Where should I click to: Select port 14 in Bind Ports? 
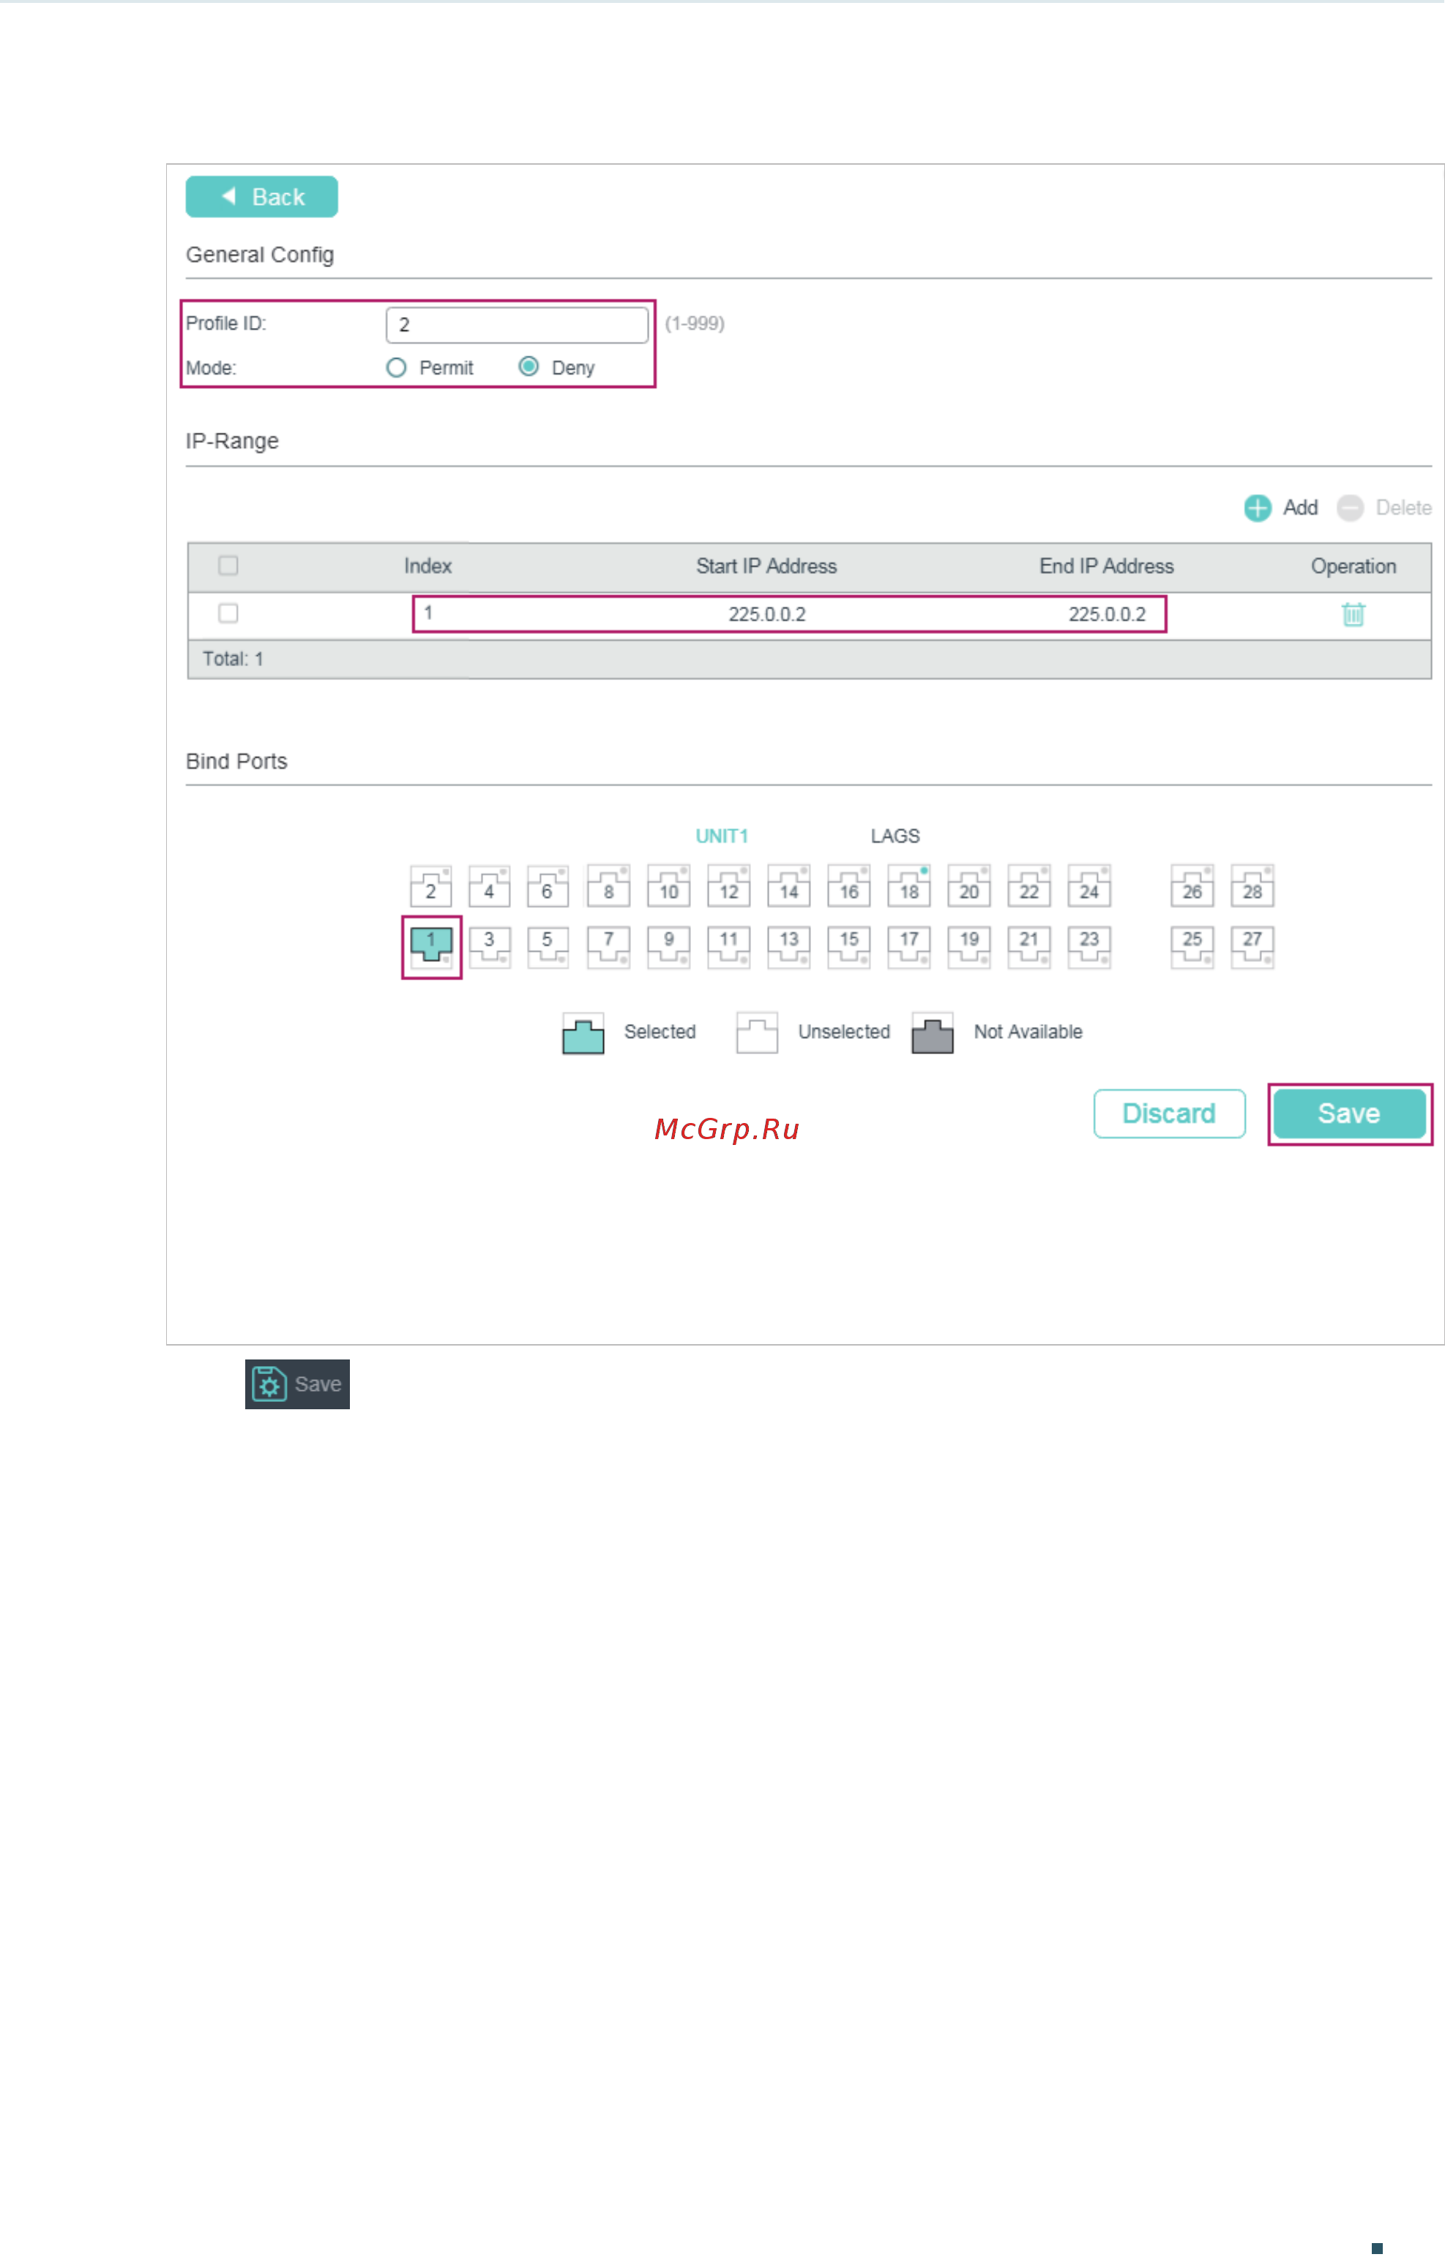(x=789, y=887)
